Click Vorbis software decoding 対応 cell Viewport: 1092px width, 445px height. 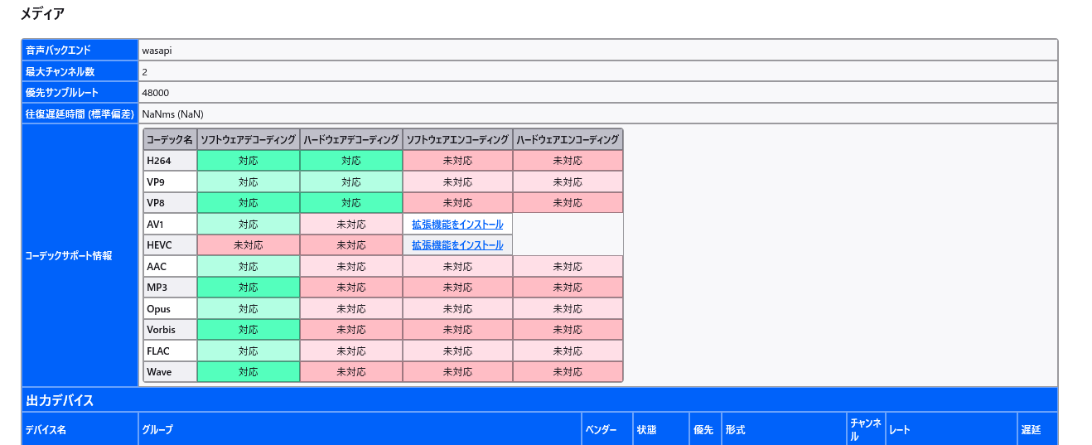click(x=249, y=330)
